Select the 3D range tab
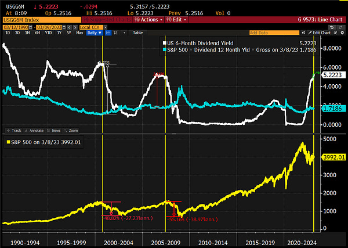Screen dimensions: 348x248 pos(17,33)
